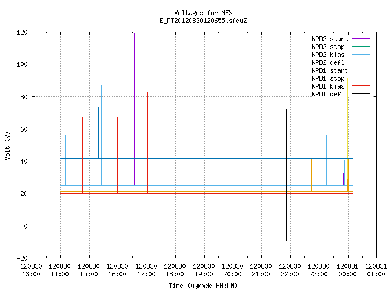Click the red spike at 17:00 reaching 82 V

point(147,143)
